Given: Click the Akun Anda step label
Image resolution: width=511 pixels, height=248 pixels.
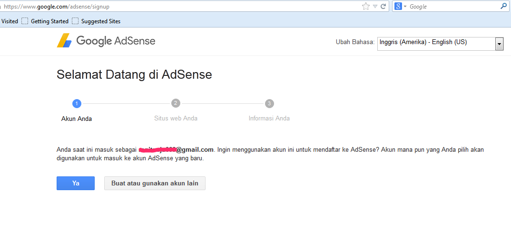Looking at the screenshot, I should 77,119.
